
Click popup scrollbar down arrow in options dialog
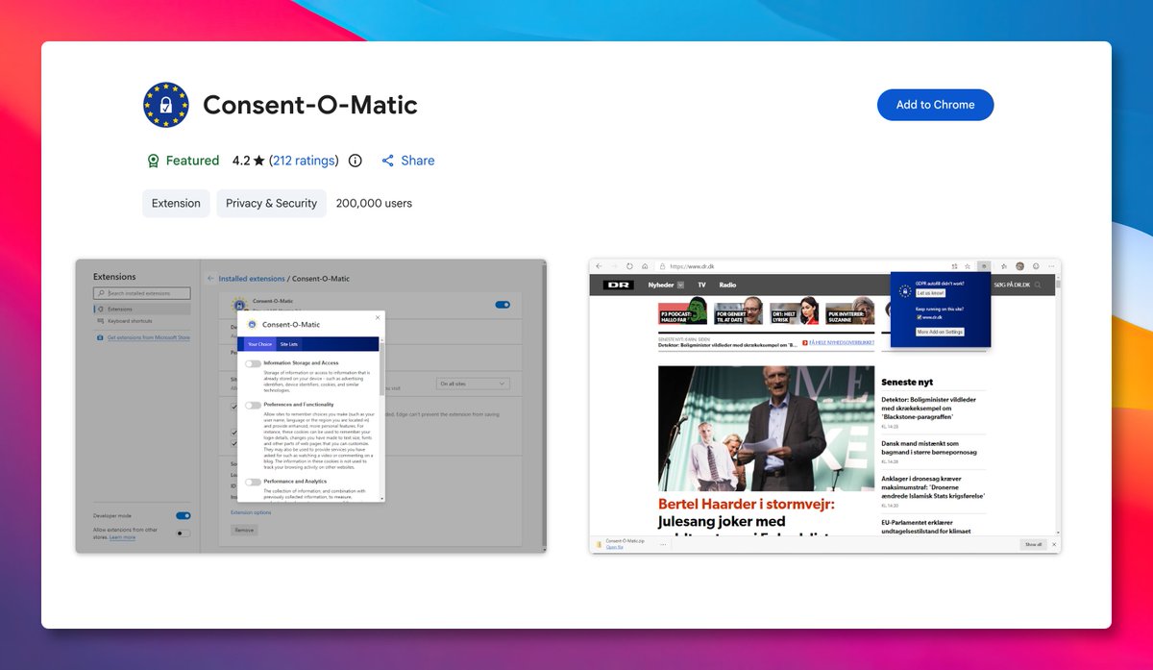click(x=382, y=498)
